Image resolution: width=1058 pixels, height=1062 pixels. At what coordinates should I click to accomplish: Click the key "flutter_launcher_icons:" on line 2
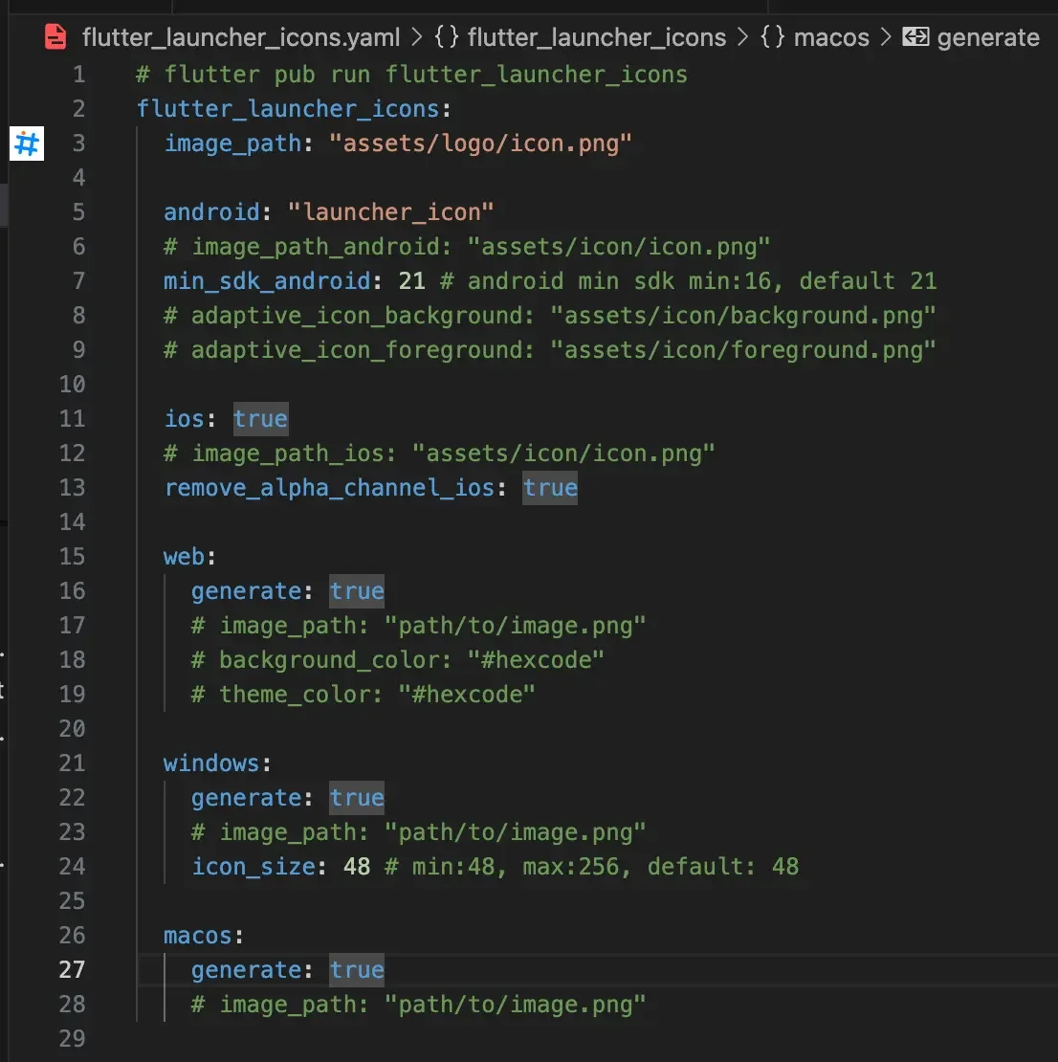coord(294,109)
